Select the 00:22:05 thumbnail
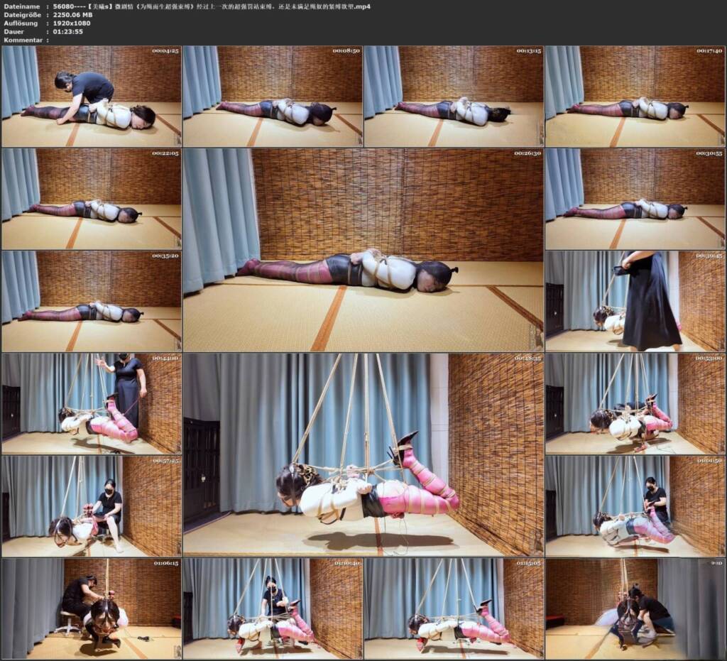727x661 pixels. pyautogui.click(x=92, y=199)
